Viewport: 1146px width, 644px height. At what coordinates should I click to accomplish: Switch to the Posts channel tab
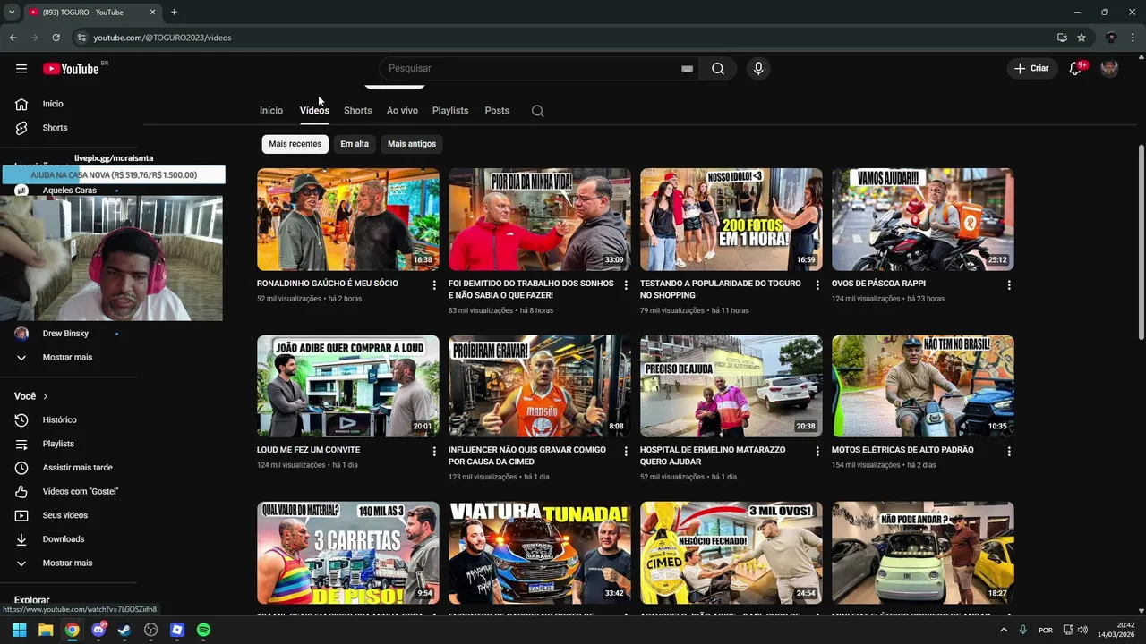(x=497, y=111)
